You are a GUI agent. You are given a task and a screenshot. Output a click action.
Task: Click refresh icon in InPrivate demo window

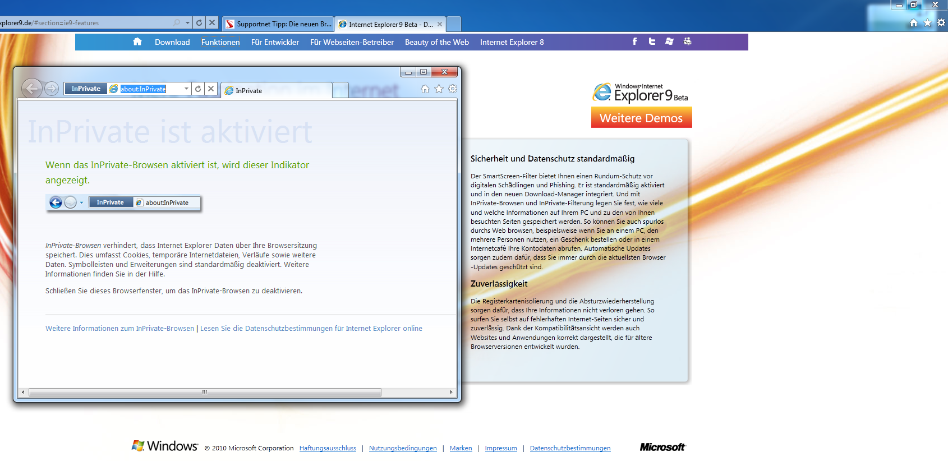(198, 89)
